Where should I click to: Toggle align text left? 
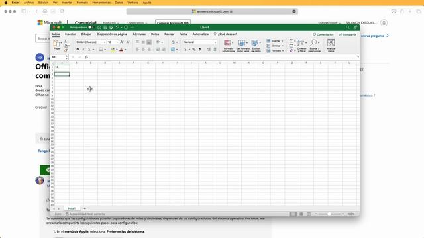137,49
